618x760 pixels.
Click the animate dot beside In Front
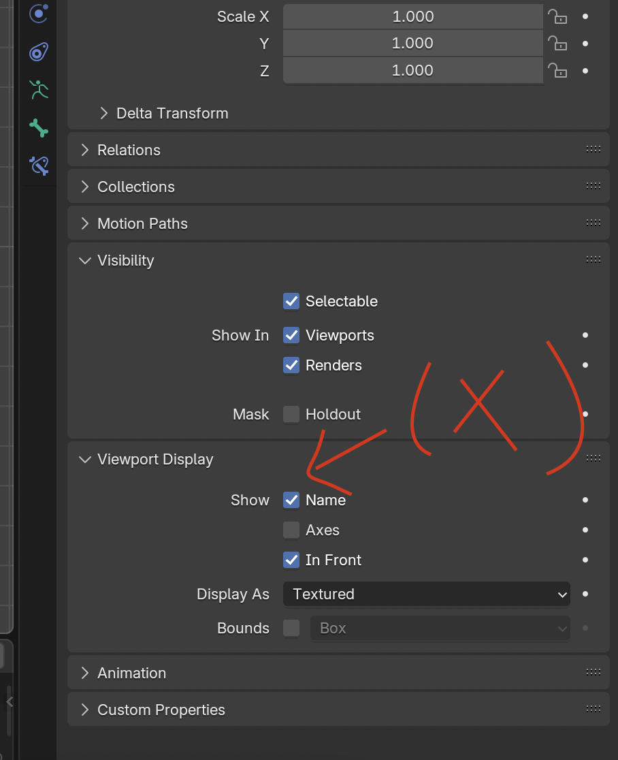click(585, 560)
